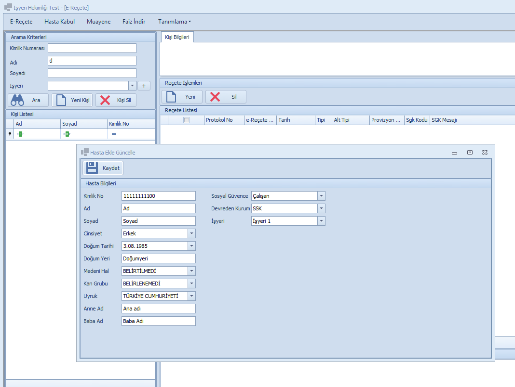This screenshot has height=387, width=515.
Task: Open the Hasta Kabul menu
Action: click(x=59, y=22)
